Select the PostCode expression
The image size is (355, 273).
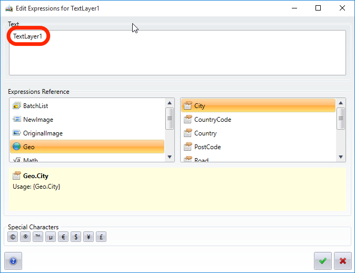tap(207, 147)
